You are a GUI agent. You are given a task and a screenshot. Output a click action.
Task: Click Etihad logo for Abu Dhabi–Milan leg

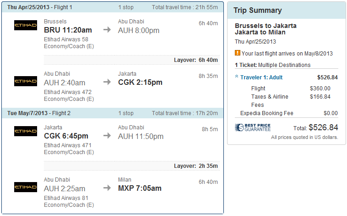(x=26, y=187)
